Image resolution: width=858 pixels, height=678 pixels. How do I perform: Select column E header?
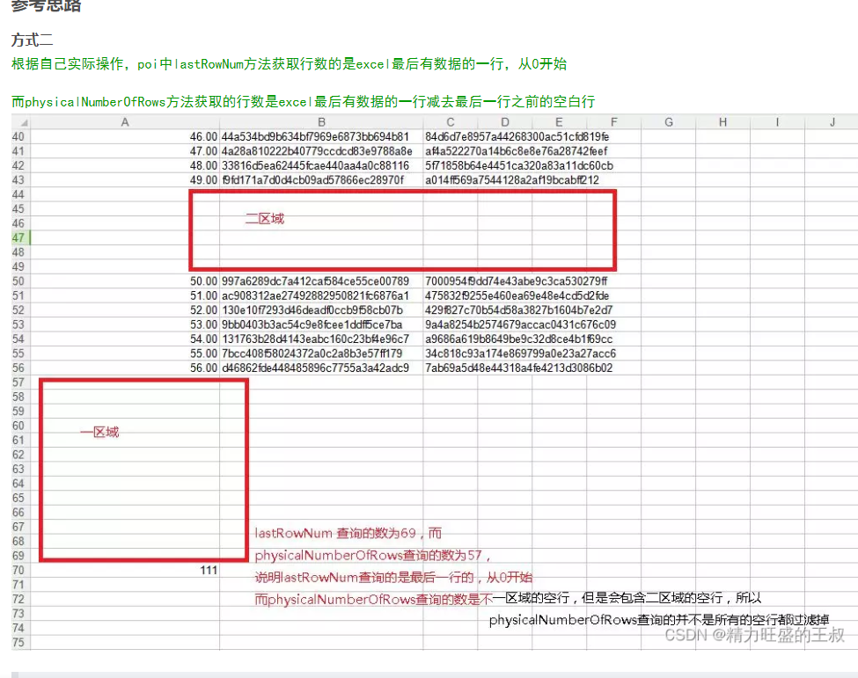(559, 122)
